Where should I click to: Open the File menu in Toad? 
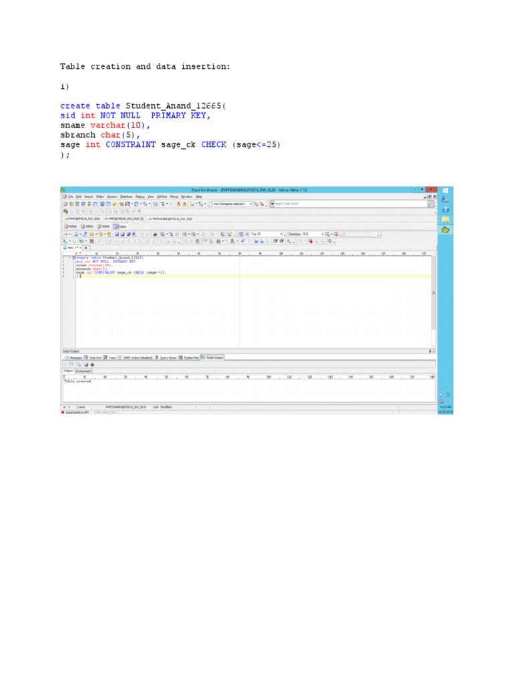pyautogui.click(x=69, y=197)
